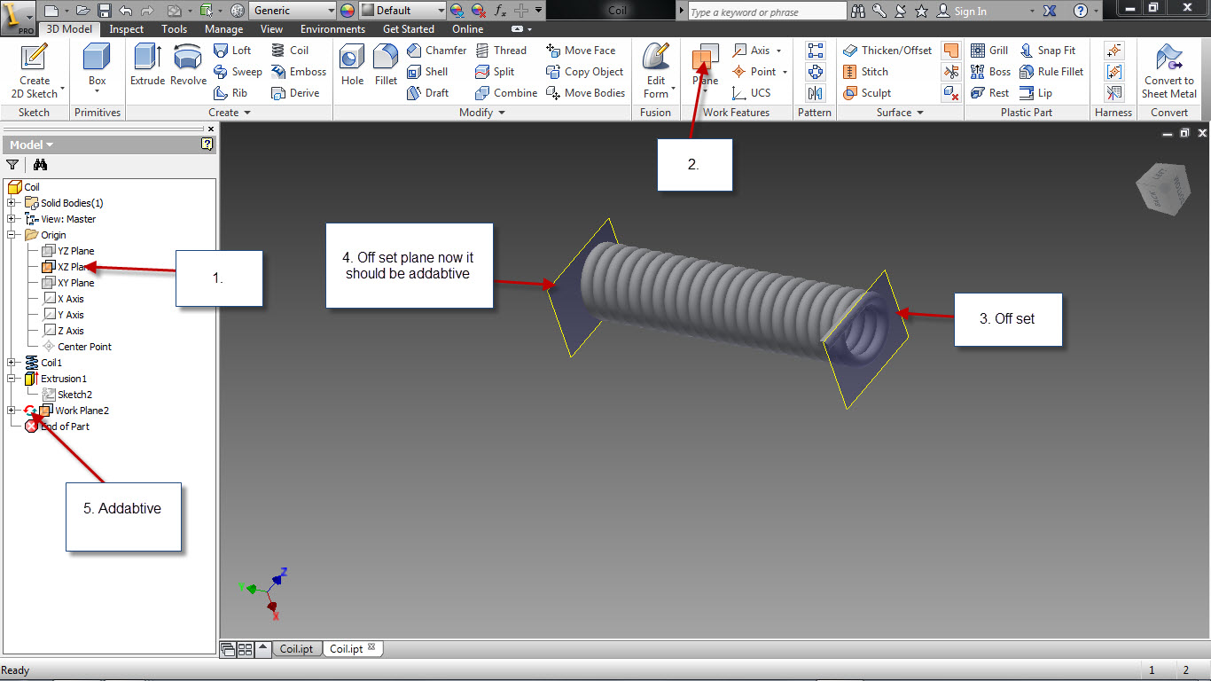Click the Sign In link
1211x681 pixels.
[970, 12]
